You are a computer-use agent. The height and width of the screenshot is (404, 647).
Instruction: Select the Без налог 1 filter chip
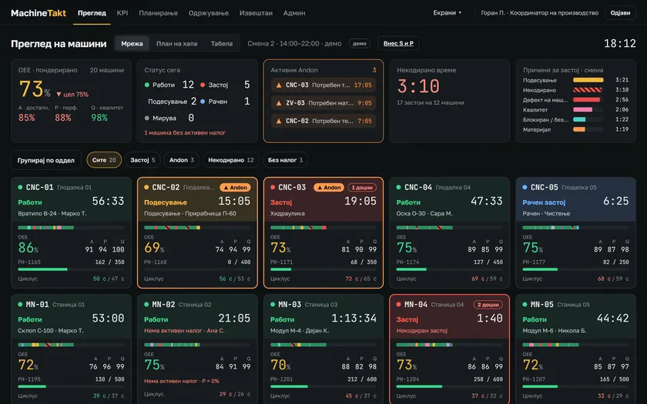click(x=285, y=160)
